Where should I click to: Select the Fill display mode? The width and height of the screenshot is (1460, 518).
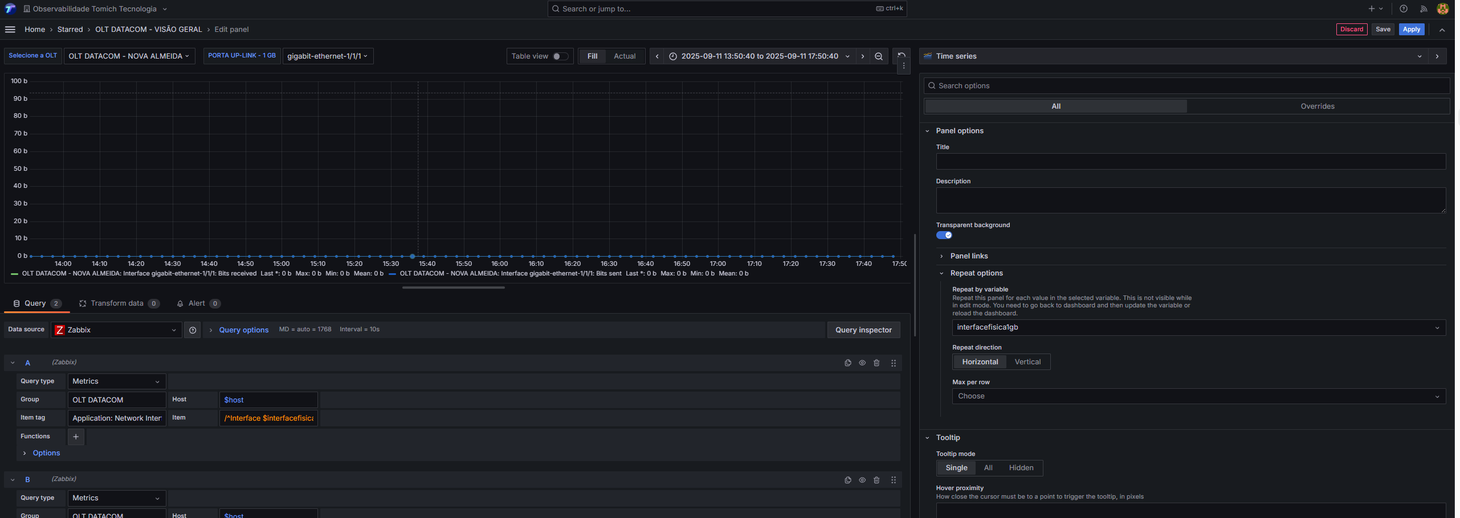(x=593, y=56)
